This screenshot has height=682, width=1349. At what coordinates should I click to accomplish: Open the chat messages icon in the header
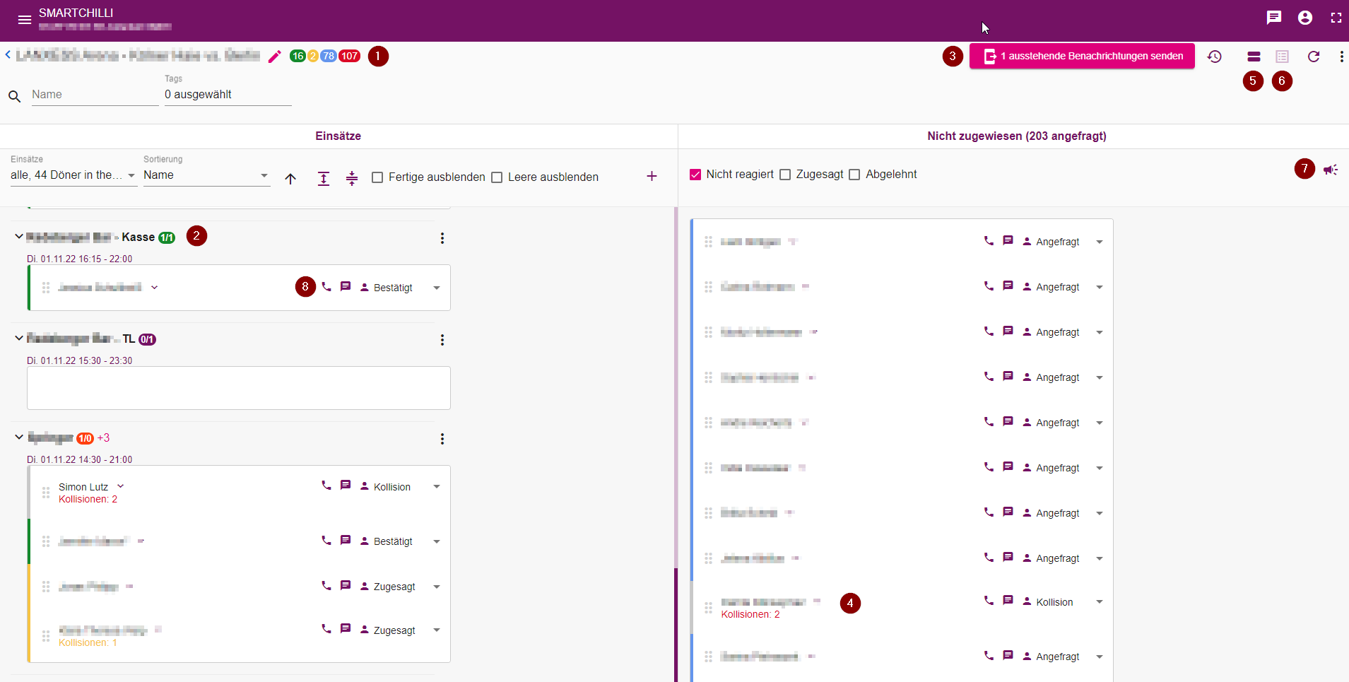pos(1274,18)
